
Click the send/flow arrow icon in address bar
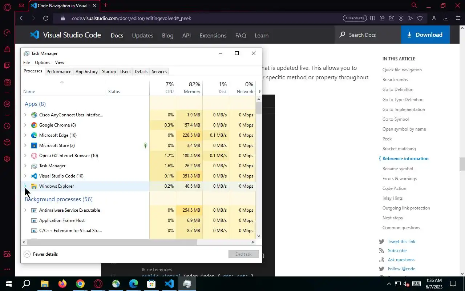coord(411,18)
